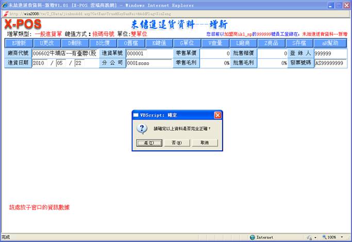The height and width of the screenshot is (242, 352).
Task: Click the D刪除 toolbar button
Action: pos(74,43)
